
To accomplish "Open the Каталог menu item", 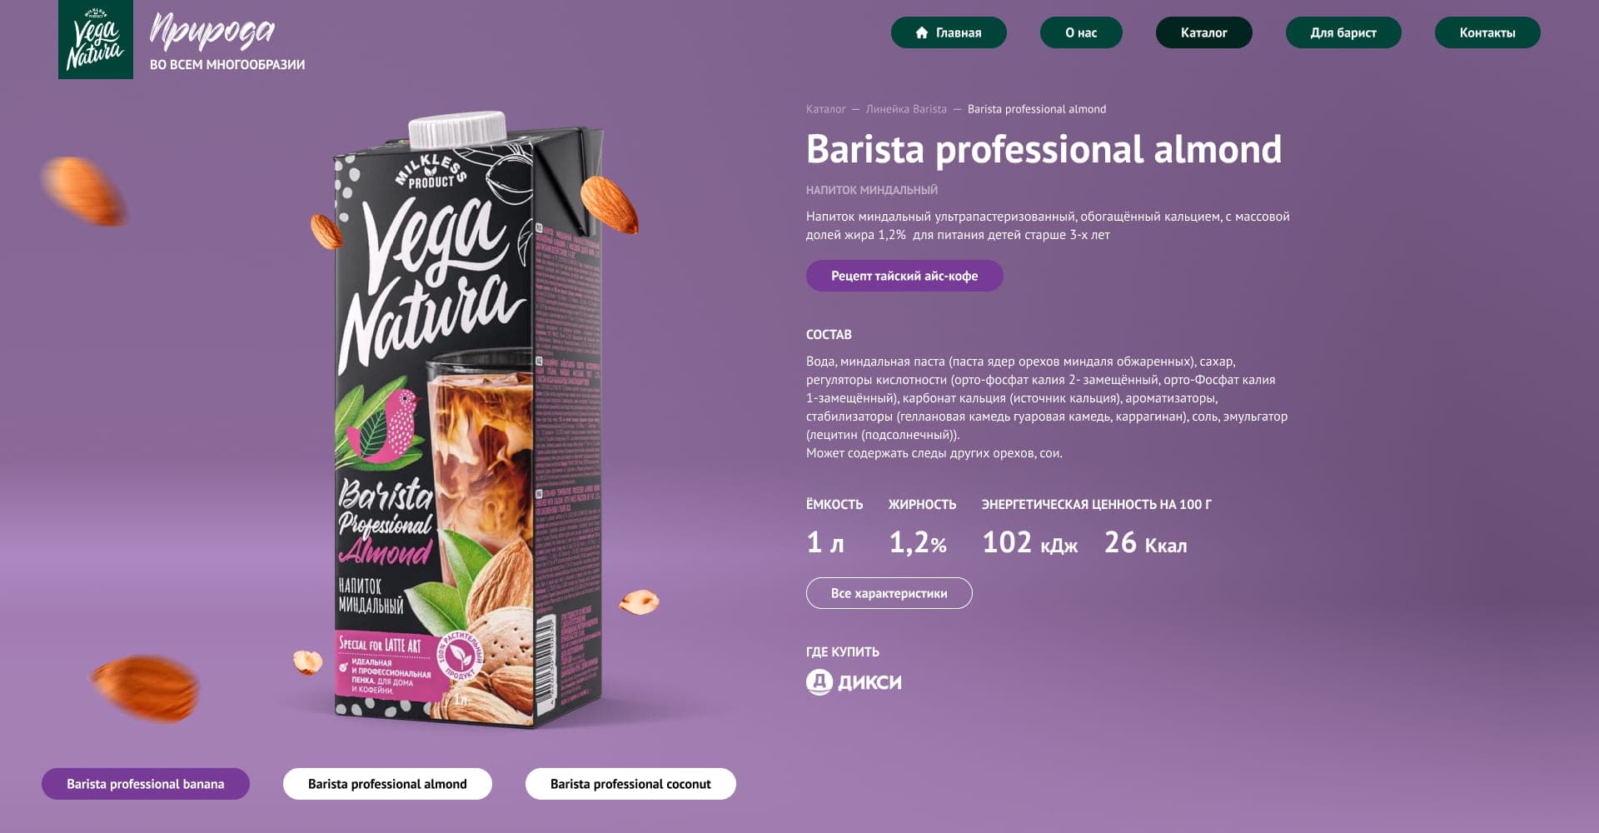I will (1203, 32).
